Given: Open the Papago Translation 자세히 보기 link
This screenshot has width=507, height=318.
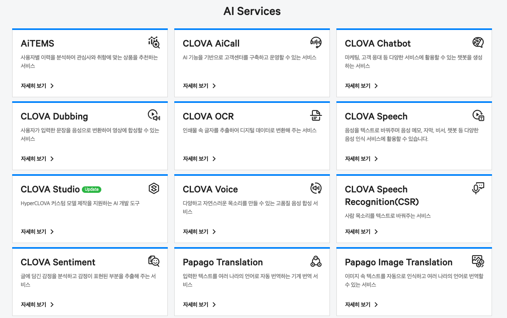Looking at the screenshot, I should 195,304.
